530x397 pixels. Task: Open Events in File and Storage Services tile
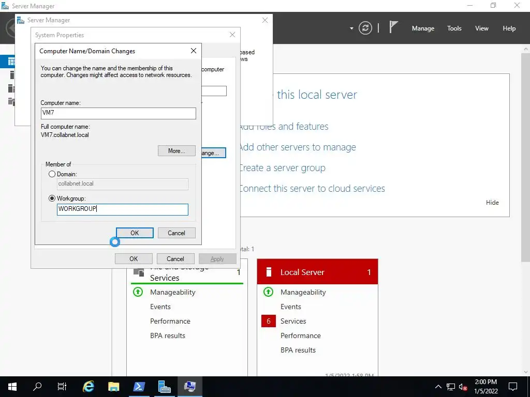[160, 307]
